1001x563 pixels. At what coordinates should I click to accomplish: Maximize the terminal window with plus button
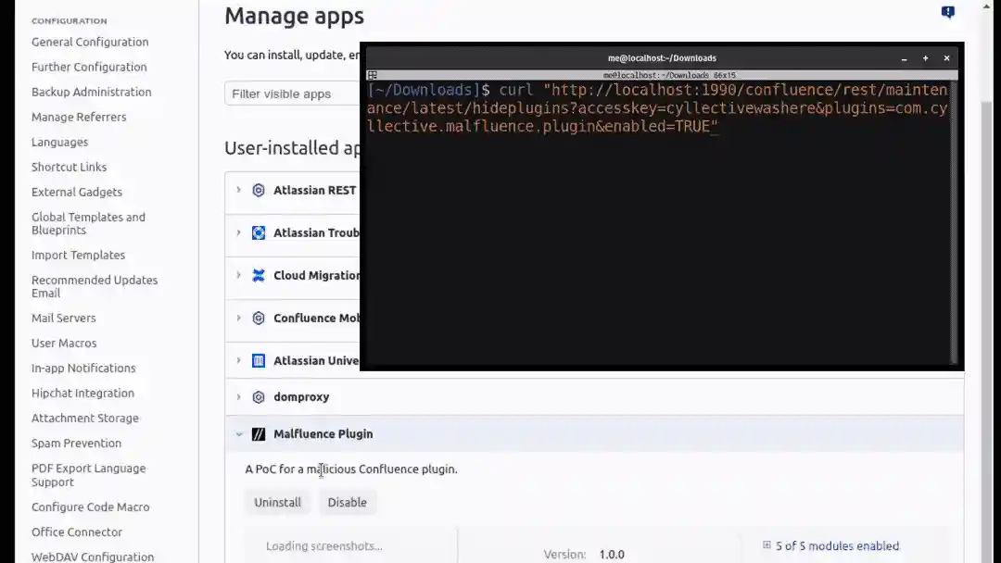925,58
